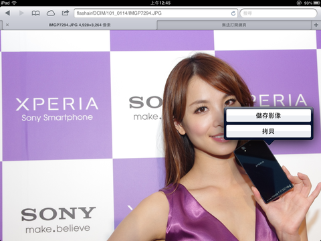Open the bookmarks book icon
Viewport: 321px width, 241px height.
click(35, 13)
